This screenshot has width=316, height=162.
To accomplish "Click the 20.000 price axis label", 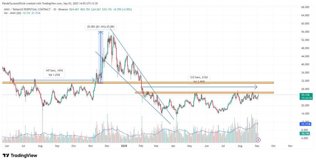I will pos(305,105).
